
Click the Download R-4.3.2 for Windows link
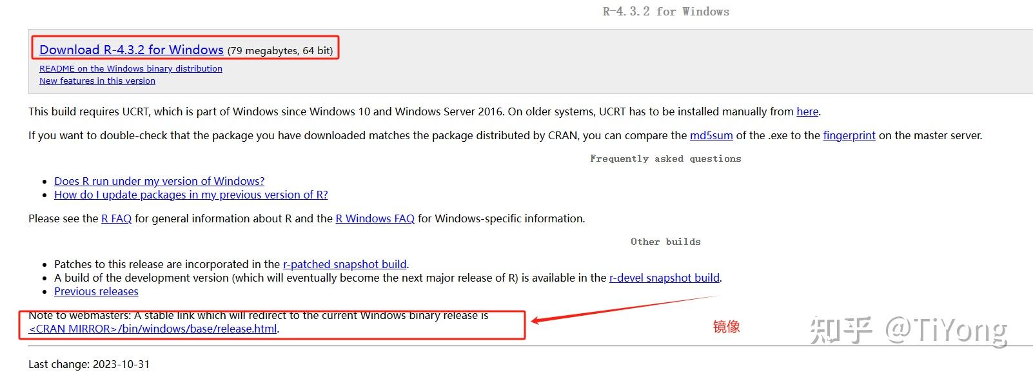click(x=132, y=50)
